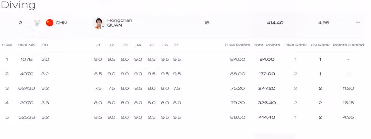Click the J7 judge column header
The height and width of the screenshot is (139, 371).
[176, 45]
